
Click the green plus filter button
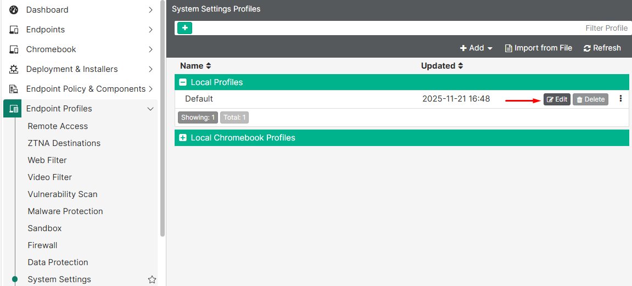184,28
